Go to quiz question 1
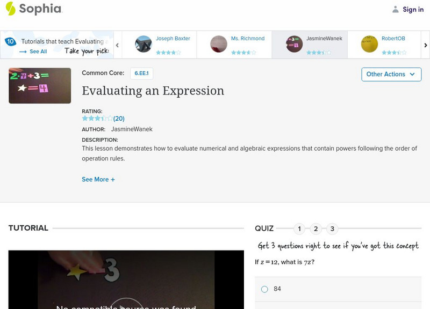430x309 pixels. click(x=299, y=229)
